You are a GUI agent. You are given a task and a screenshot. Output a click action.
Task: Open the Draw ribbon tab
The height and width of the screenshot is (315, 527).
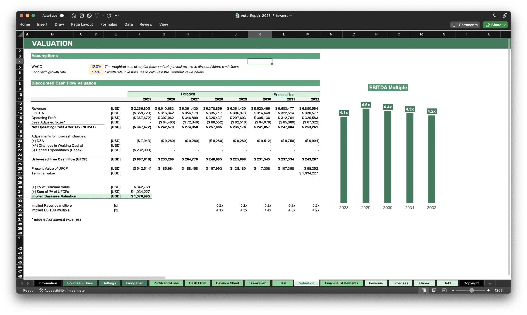59,24
